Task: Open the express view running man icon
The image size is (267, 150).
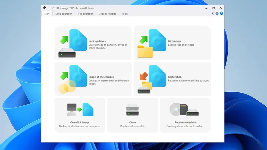Action: pos(212,13)
